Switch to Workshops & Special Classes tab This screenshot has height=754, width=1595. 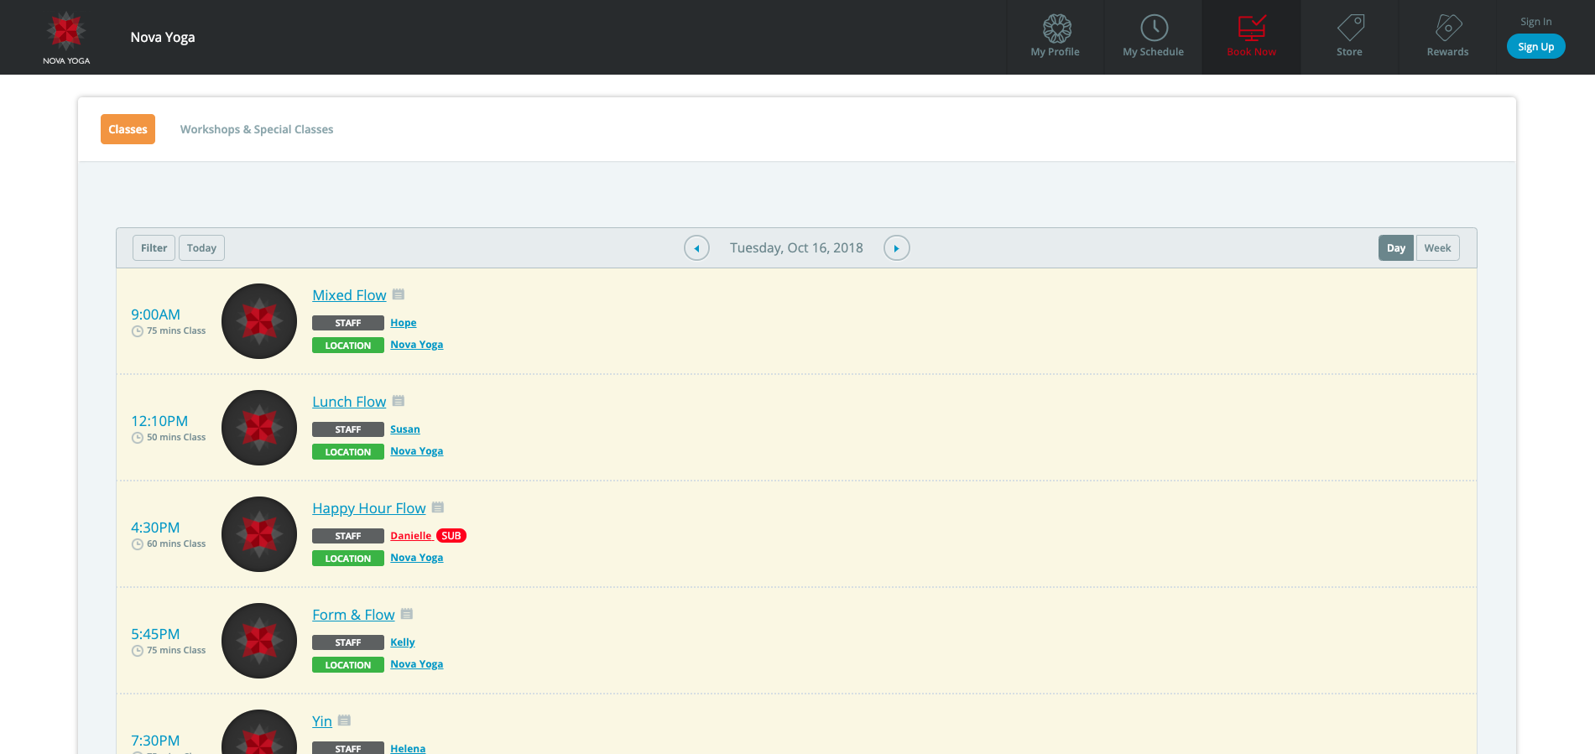click(257, 129)
